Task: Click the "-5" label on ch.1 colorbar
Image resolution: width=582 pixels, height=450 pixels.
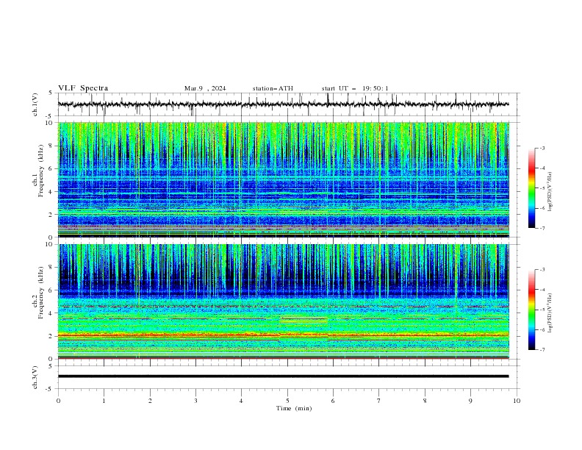Action: click(x=542, y=188)
